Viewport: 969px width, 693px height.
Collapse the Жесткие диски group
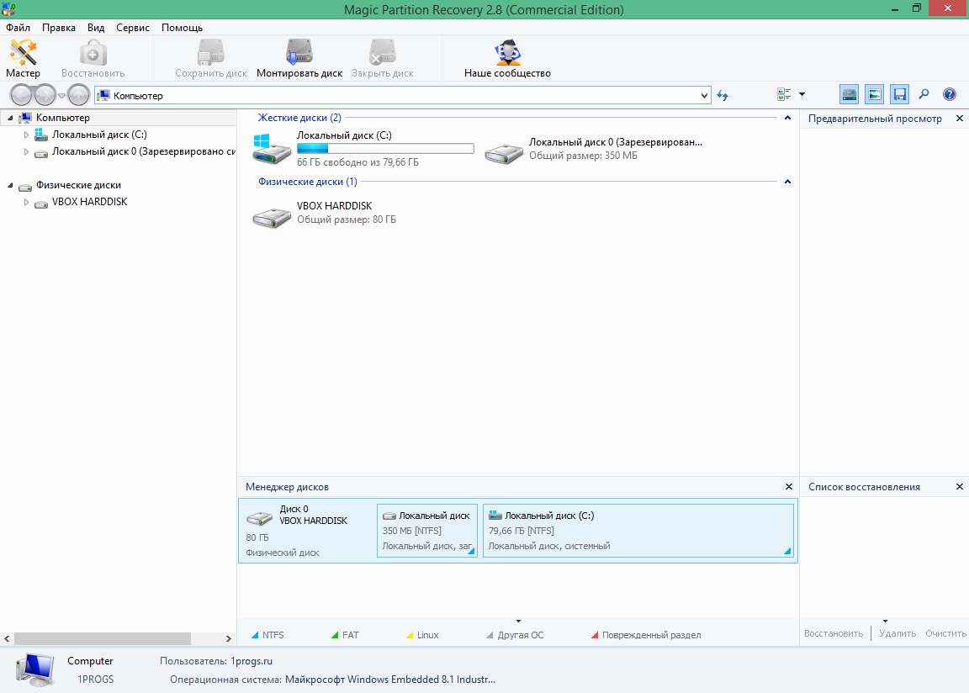pyautogui.click(x=787, y=118)
